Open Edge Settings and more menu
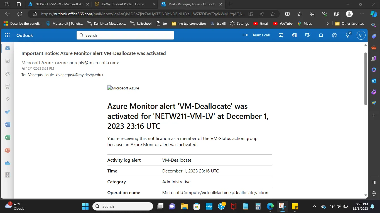This screenshot has height=213, width=380. tap(362, 14)
